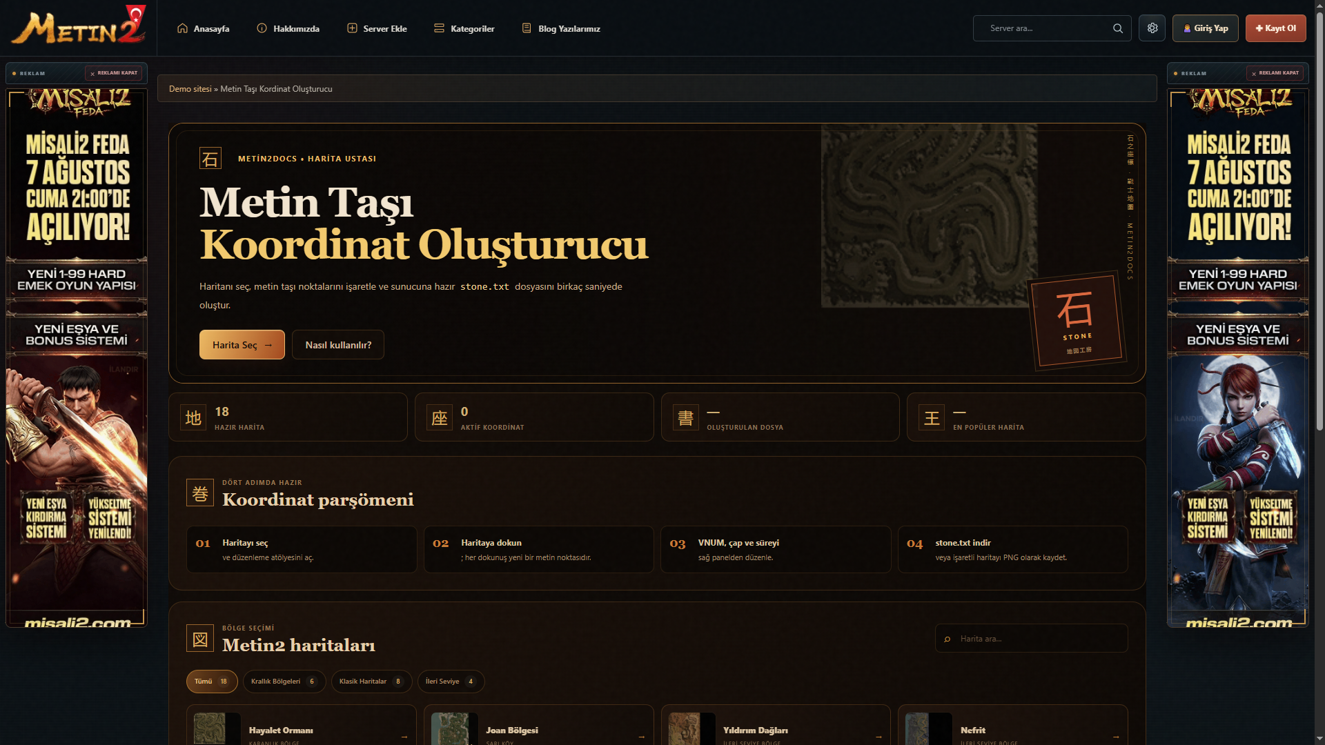Click the Giriş Yap button
The height and width of the screenshot is (745, 1325).
pos(1206,28)
